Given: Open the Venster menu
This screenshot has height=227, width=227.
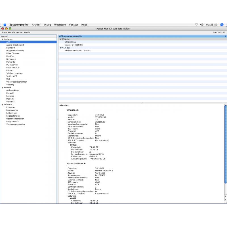Looking at the screenshot, I should pyautogui.click(x=73, y=25).
